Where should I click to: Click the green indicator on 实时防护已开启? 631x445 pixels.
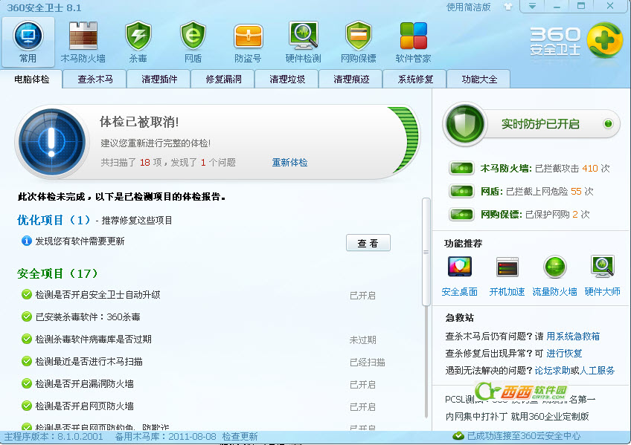pos(608,124)
